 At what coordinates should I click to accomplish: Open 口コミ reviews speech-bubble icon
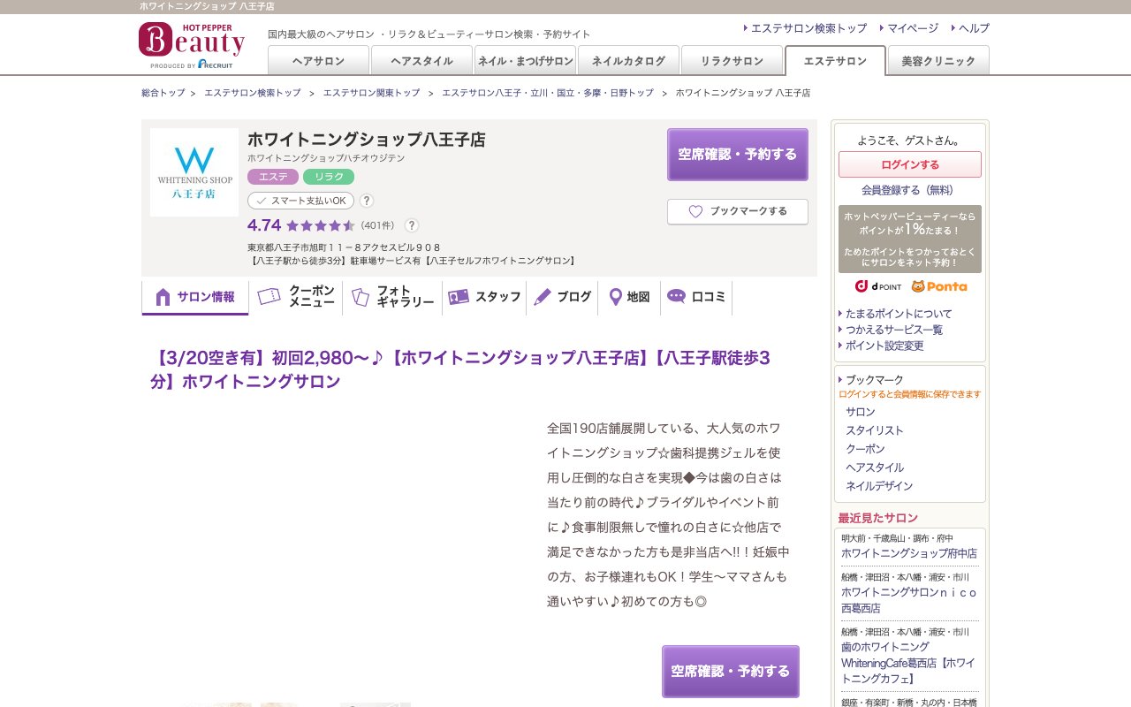pos(677,296)
